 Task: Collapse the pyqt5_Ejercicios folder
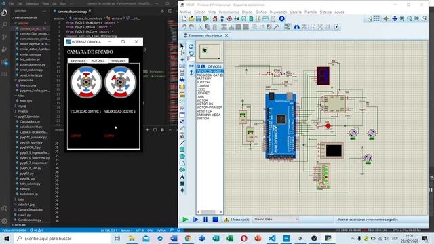coord(28,117)
